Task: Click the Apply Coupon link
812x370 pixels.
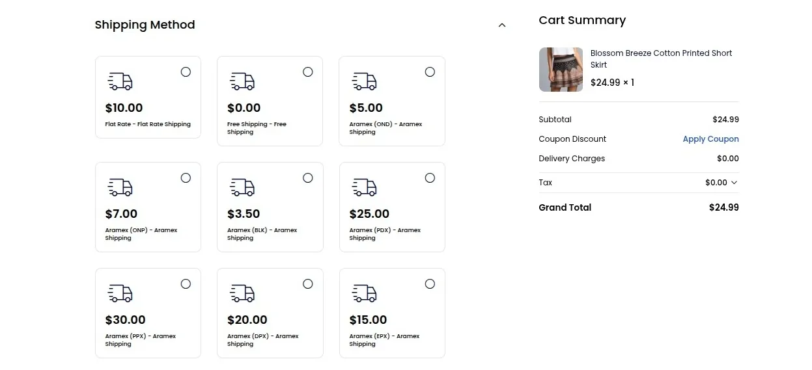Action: 710,139
